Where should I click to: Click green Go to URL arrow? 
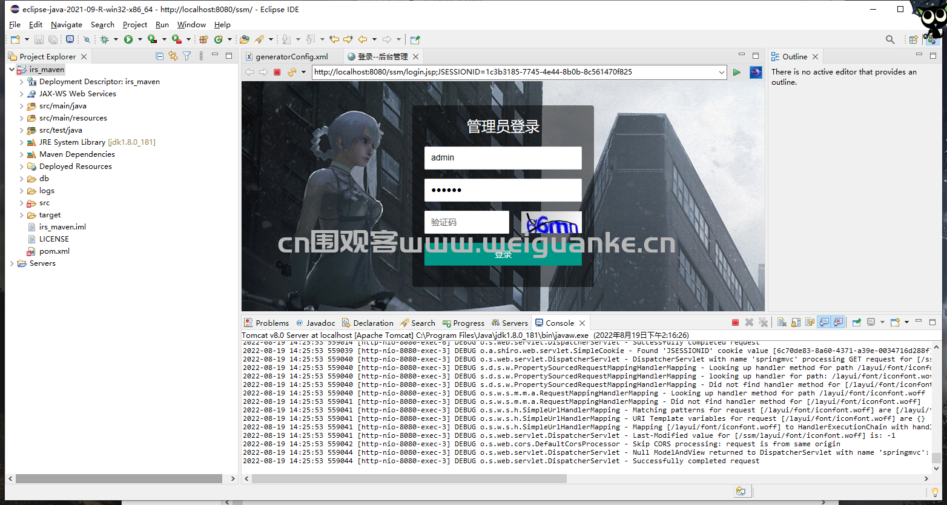pos(736,72)
